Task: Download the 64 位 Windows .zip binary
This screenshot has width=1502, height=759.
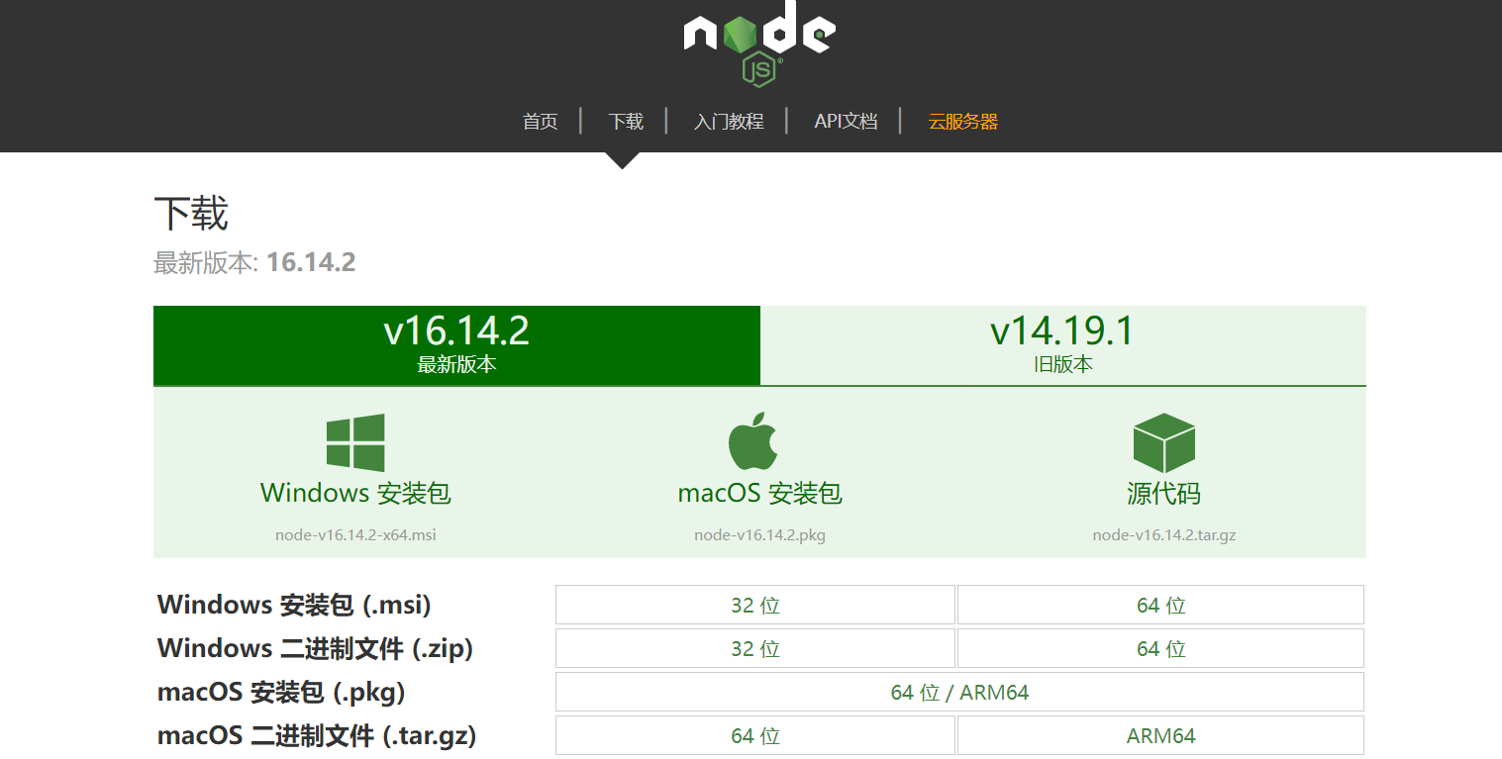Action: (x=1160, y=648)
